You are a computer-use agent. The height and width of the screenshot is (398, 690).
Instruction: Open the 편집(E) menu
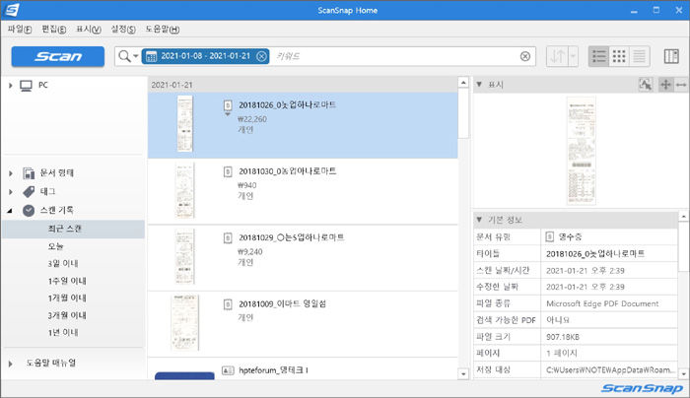pyautogui.click(x=53, y=29)
